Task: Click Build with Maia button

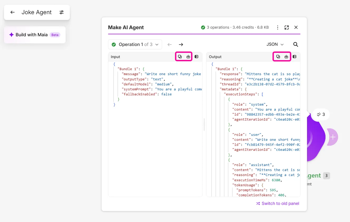Action: click(35, 35)
